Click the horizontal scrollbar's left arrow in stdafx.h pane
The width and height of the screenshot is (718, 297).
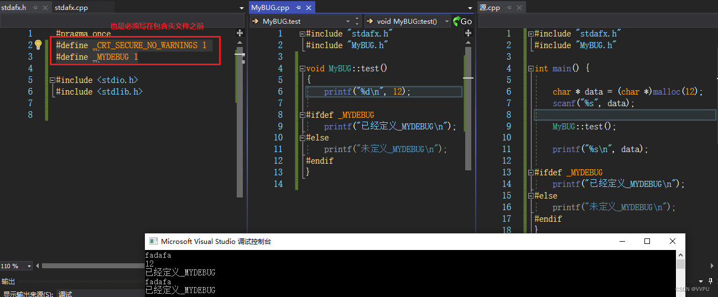38,266
